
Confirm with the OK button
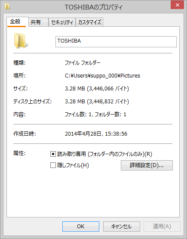[x=81, y=227]
